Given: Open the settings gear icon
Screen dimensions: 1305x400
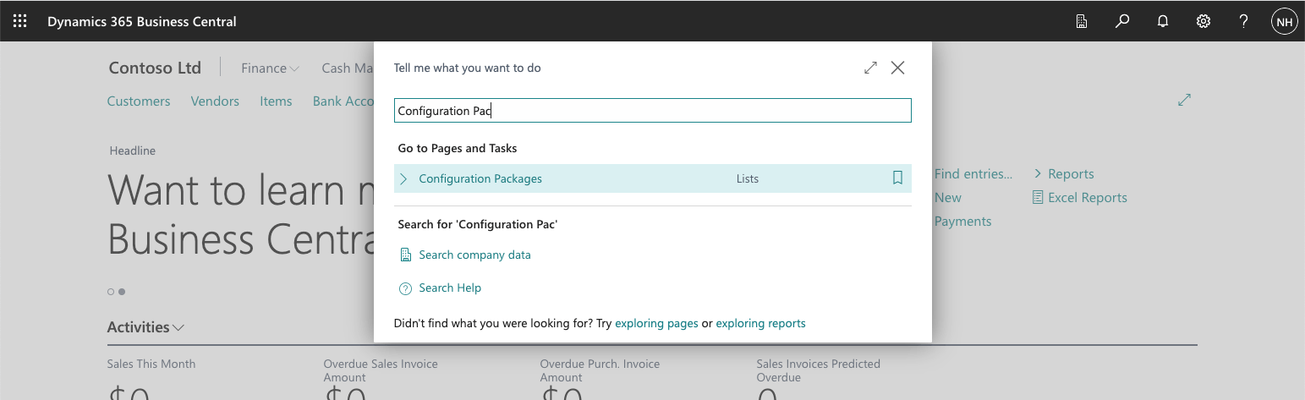Looking at the screenshot, I should (x=1204, y=22).
